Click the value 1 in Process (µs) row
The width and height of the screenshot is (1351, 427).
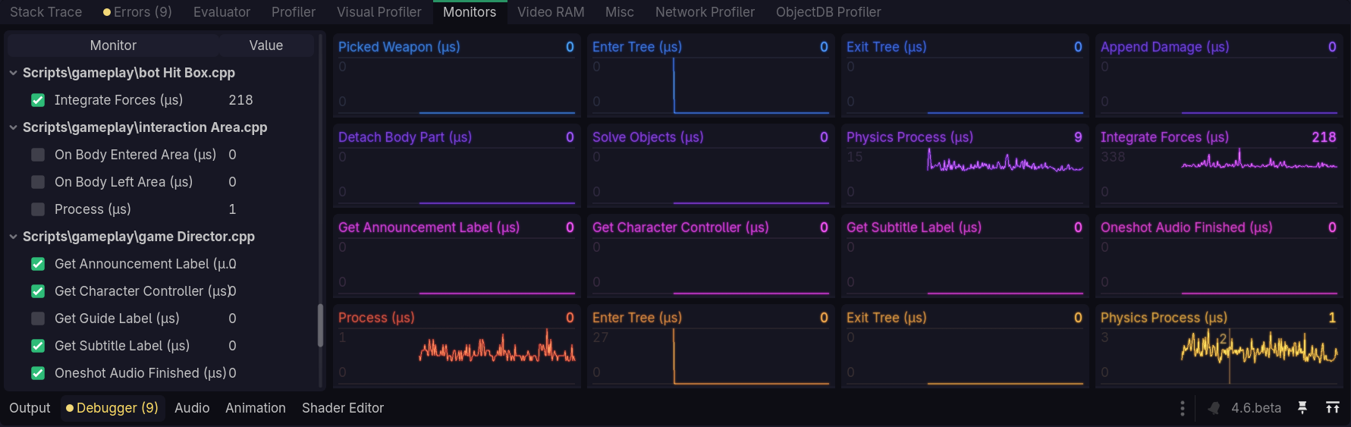pyautogui.click(x=232, y=209)
